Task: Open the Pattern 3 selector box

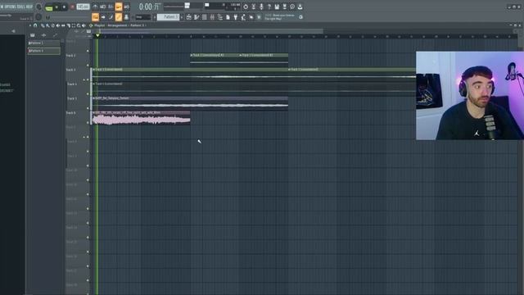Action: pyautogui.click(x=169, y=17)
